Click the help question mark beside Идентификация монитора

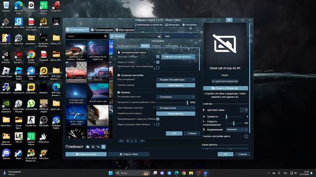pyautogui.click(x=154, y=108)
